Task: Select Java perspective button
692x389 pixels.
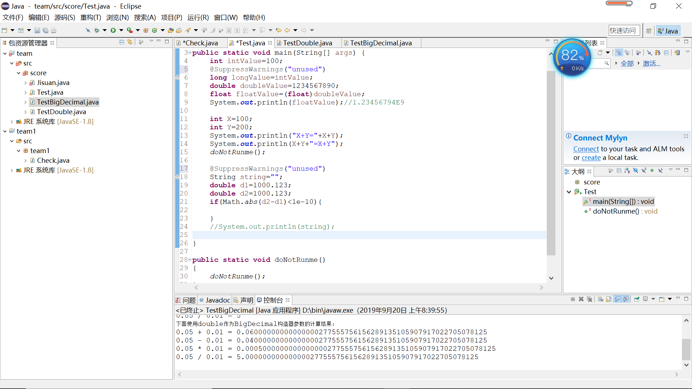Action: click(x=668, y=31)
